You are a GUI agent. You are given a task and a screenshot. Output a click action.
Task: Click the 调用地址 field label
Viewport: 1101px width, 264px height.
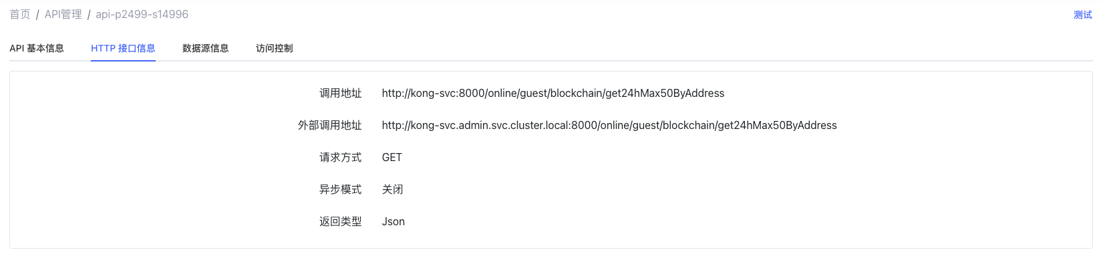(x=341, y=93)
